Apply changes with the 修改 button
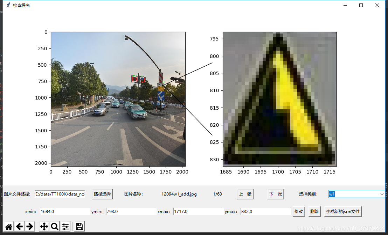Viewport: 388px width, 235px height. [299, 212]
